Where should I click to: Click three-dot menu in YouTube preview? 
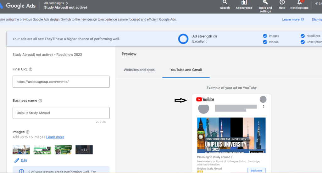coord(264,107)
